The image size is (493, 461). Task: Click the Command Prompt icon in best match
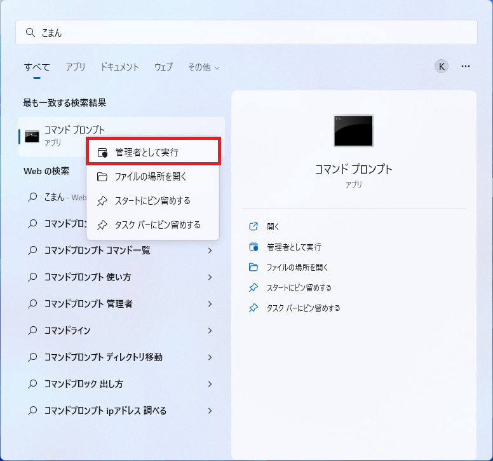click(x=32, y=136)
